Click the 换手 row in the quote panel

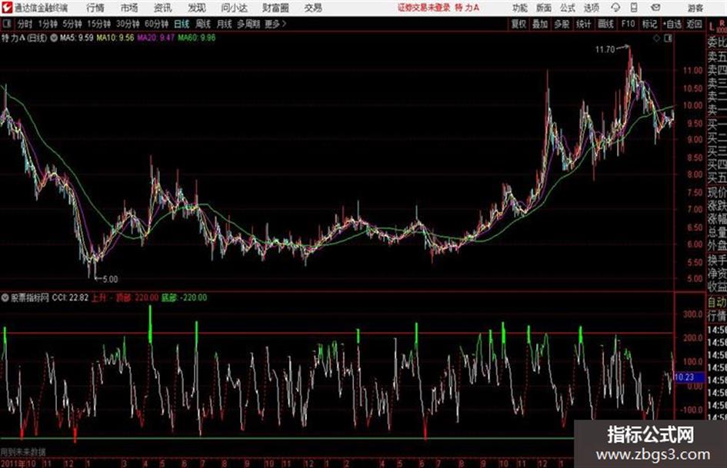717,260
